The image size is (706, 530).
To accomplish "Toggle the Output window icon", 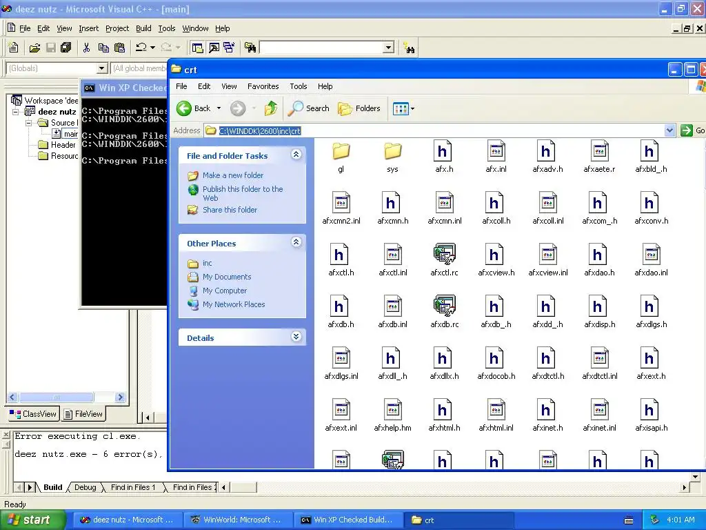I will tap(214, 48).
